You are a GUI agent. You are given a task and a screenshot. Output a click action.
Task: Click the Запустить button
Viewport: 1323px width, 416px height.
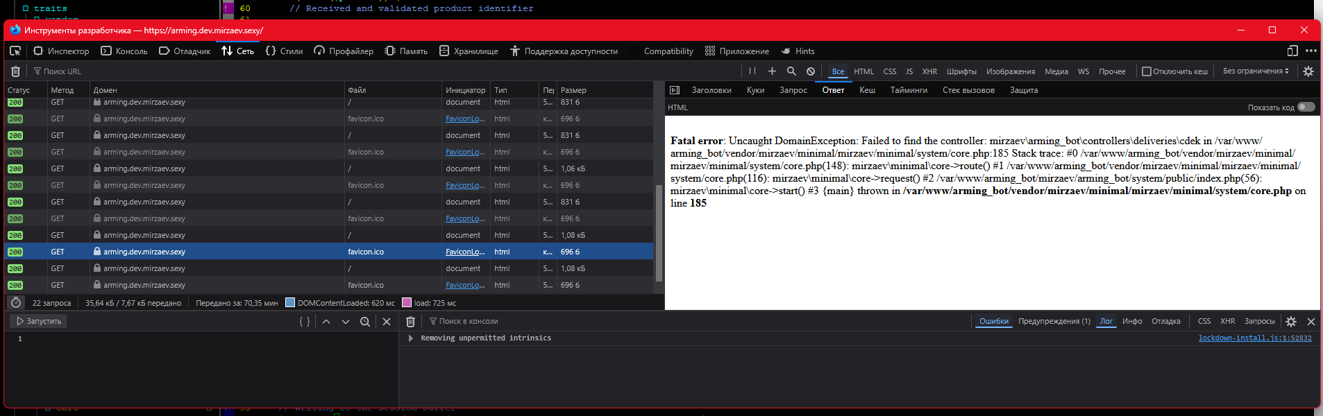coord(39,321)
